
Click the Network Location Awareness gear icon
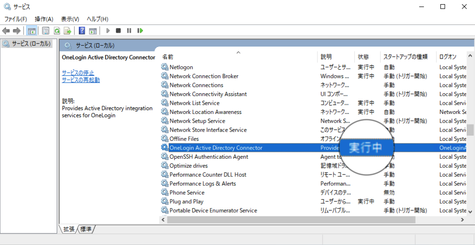tap(164, 112)
